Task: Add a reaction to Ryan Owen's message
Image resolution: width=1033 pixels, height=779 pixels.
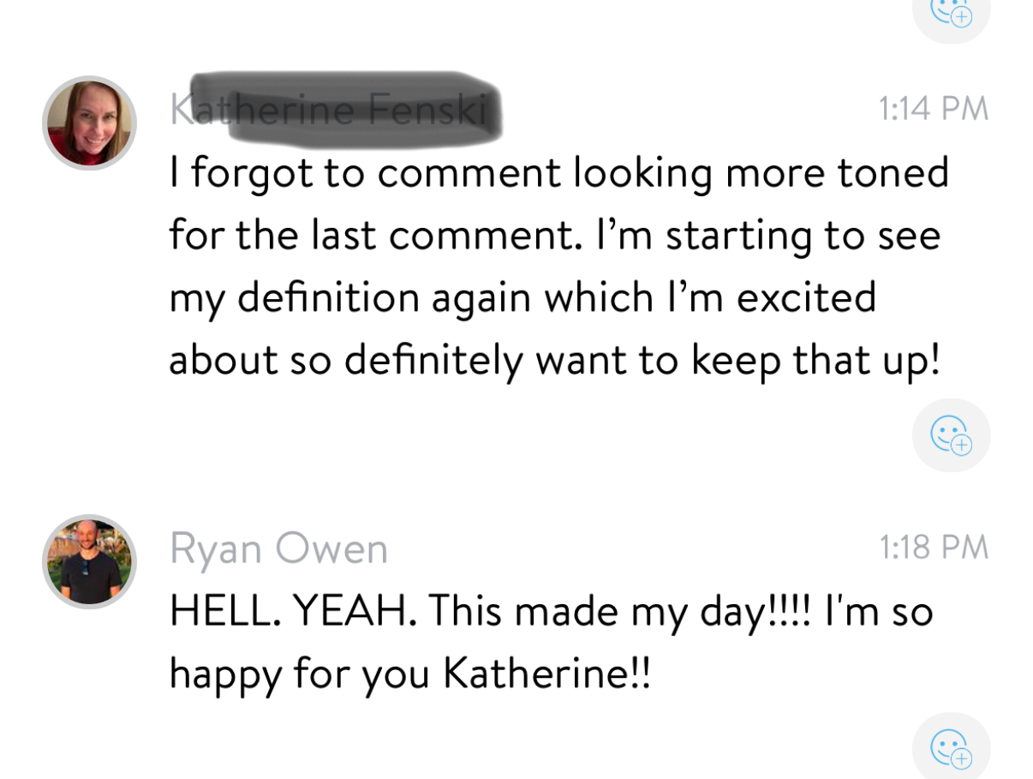Action: [x=951, y=748]
